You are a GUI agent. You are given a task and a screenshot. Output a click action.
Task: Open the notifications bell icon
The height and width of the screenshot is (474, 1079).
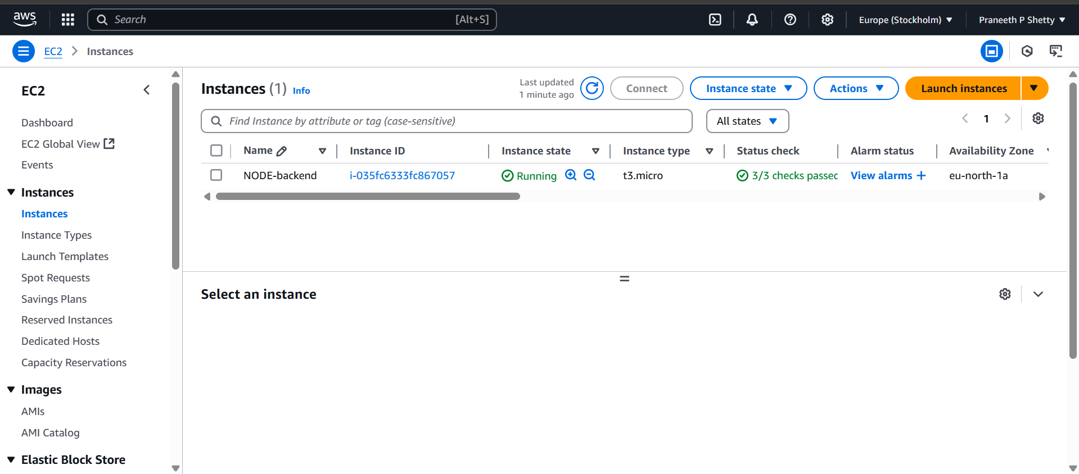coord(752,20)
